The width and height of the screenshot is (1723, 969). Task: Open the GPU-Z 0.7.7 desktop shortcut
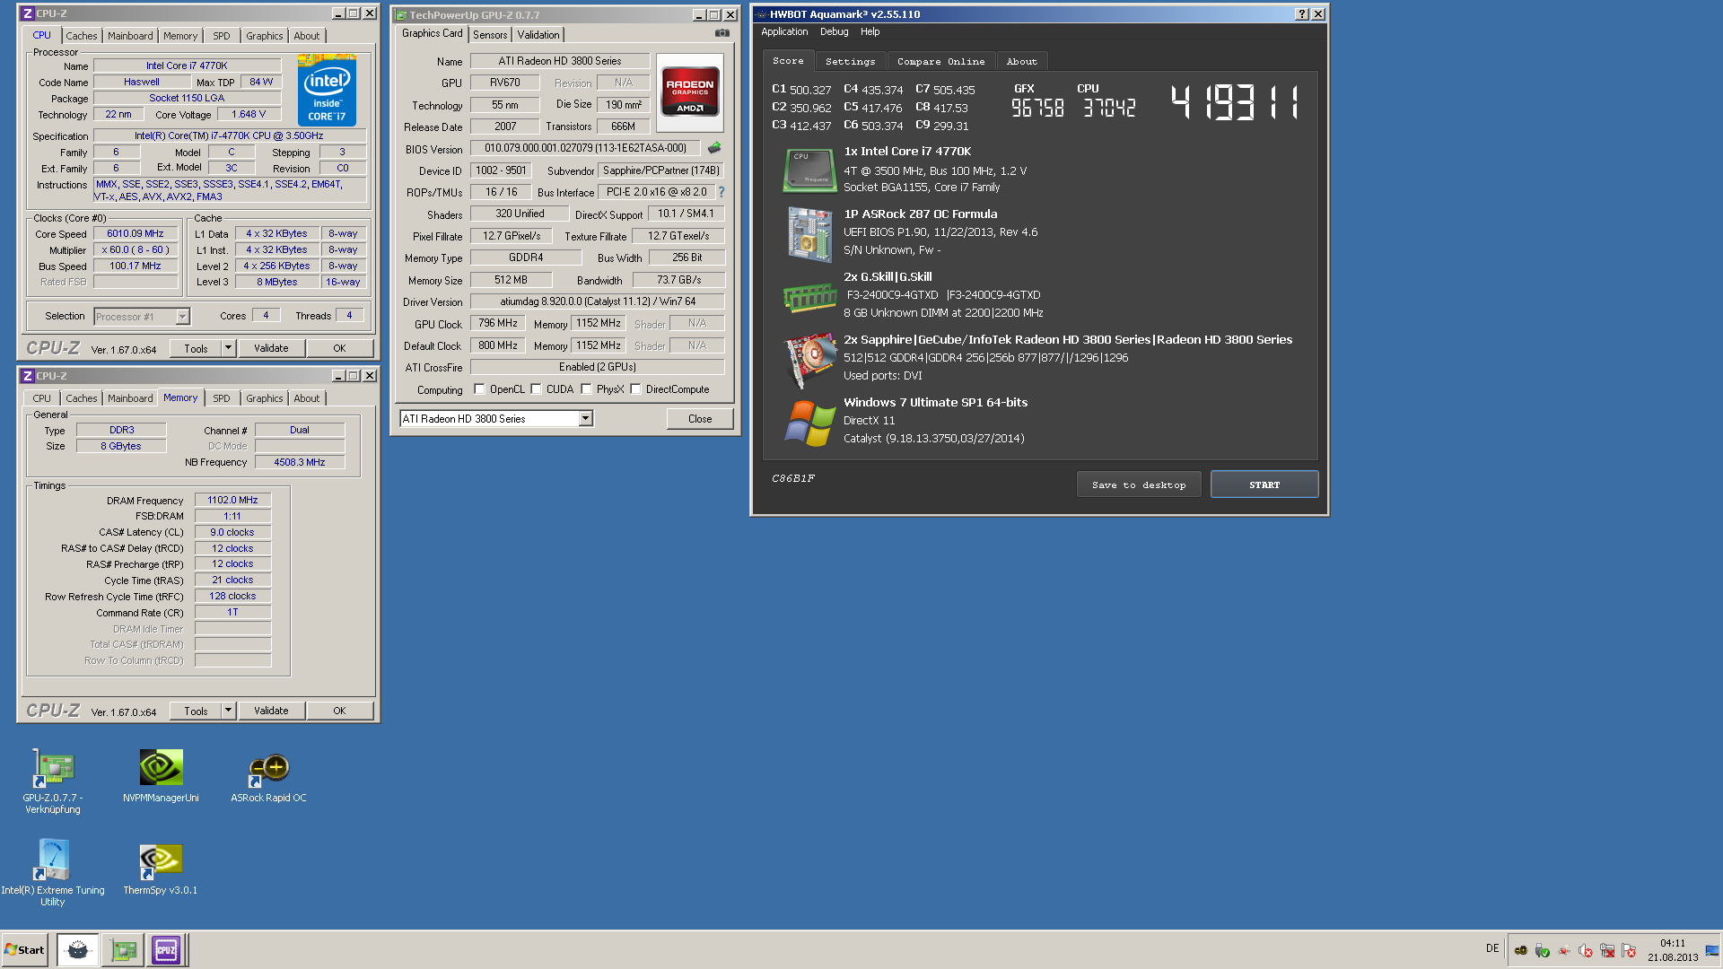53,781
